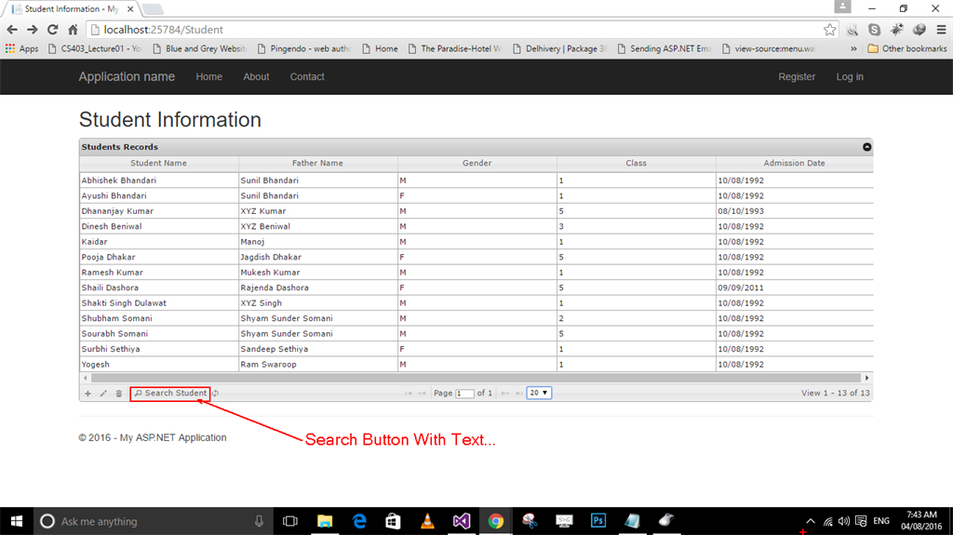
Task: Open the About navbar link
Action: pyautogui.click(x=256, y=76)
